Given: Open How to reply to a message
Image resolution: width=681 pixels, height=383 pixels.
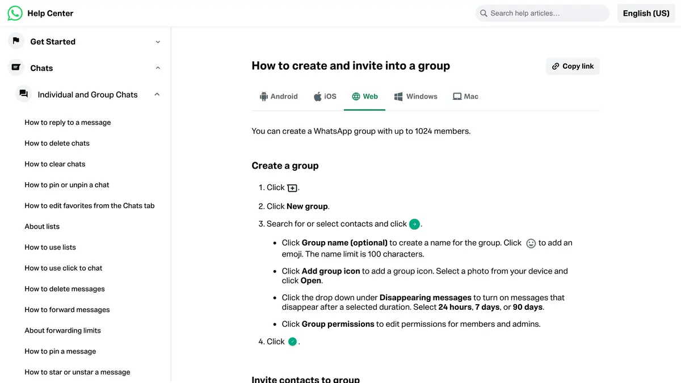Looking at the screenshot, I should coord(68,123).
